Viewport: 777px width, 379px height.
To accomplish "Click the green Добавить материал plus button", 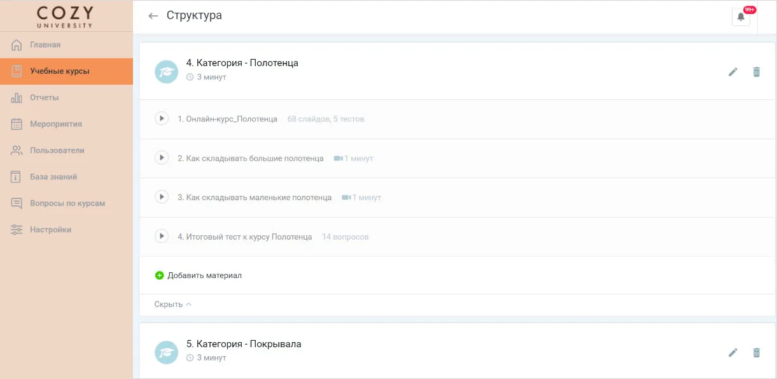I will click(160, 275).
